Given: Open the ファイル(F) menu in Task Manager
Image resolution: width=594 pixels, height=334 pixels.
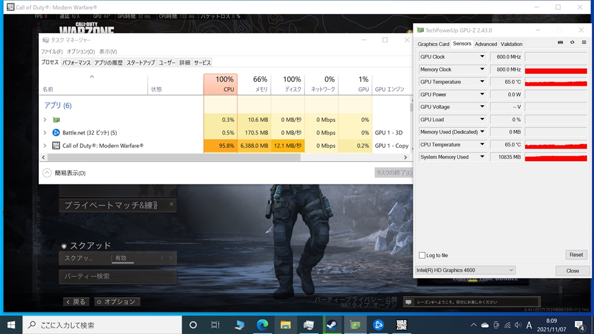Looking at the screenshot, I should [52, 52].
